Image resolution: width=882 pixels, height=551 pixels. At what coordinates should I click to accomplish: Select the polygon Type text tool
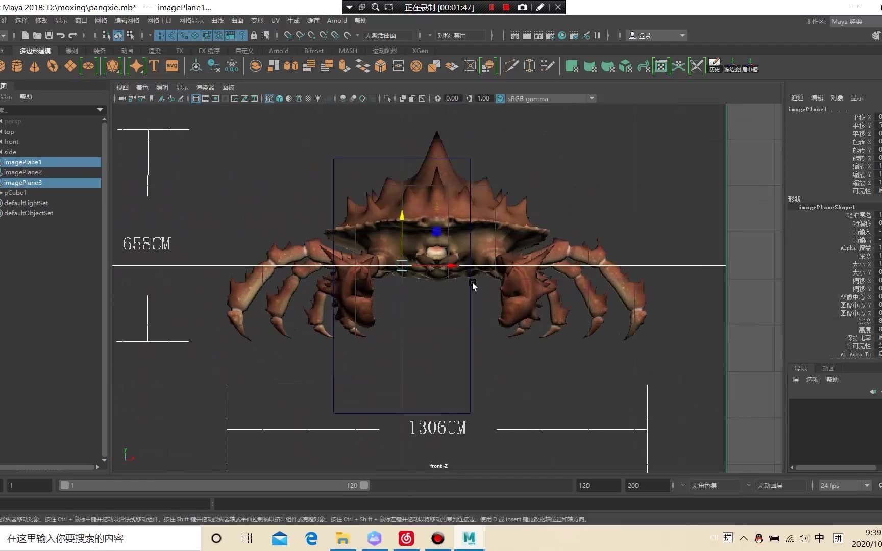(154, 66)
